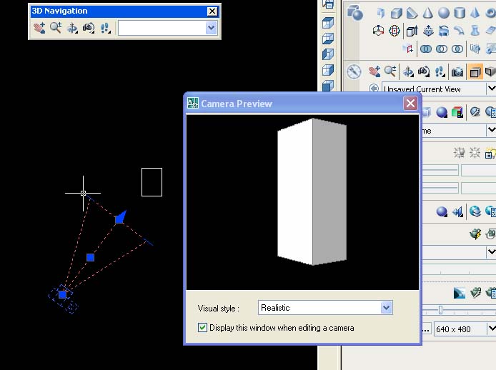This screenshot has height=370, width=496.
Task: Click Zoom icon in 3D Navigation toolbar
Action: pyautogui.click(x=56, y=28)
